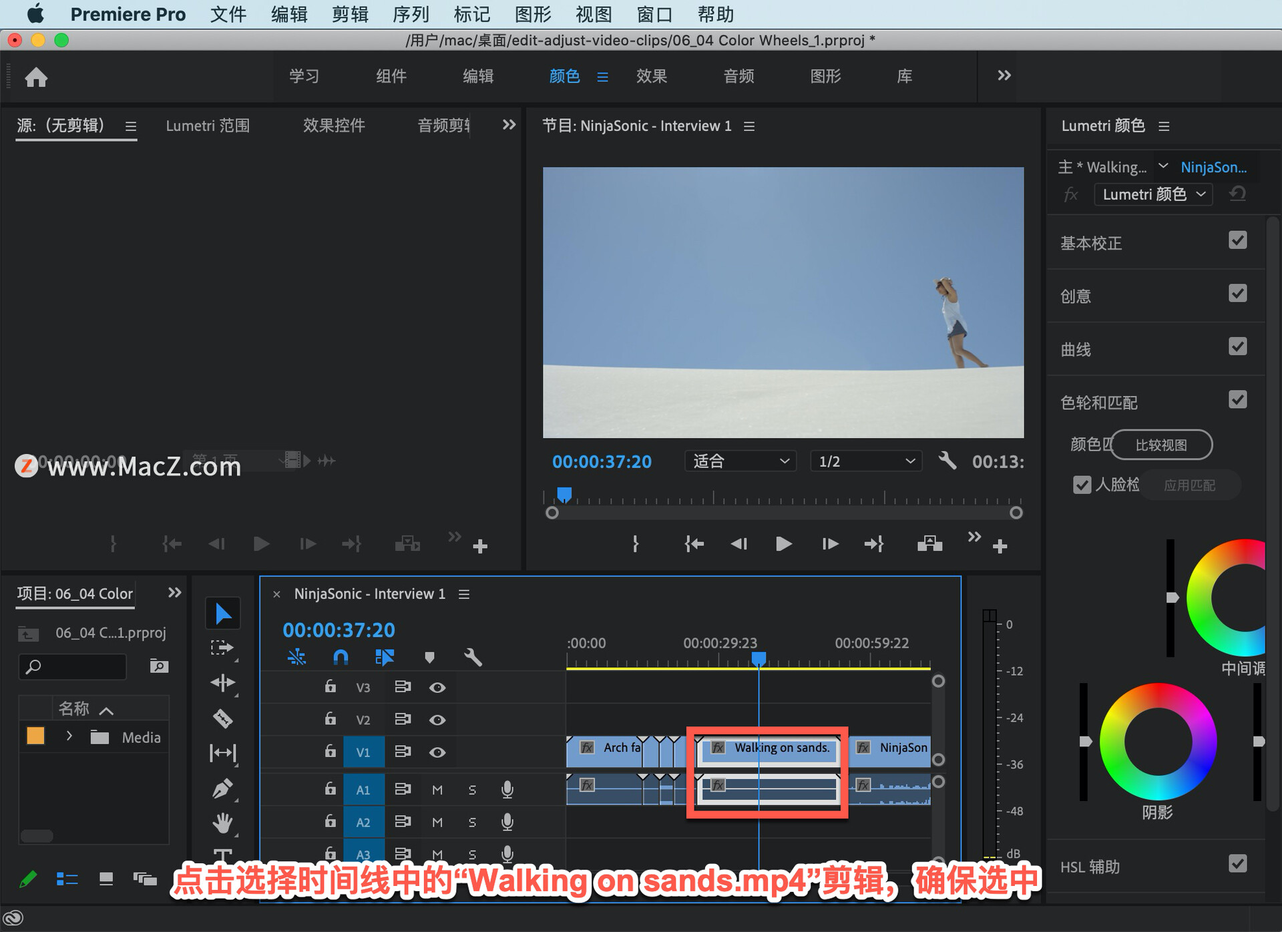Go to Out point in Program monitor

tap(874, 544)
